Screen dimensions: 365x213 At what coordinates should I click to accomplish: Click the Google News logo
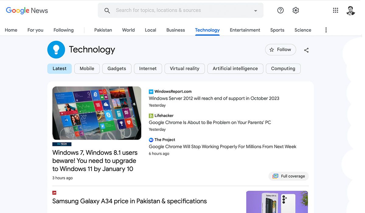(x=27, y=10)
